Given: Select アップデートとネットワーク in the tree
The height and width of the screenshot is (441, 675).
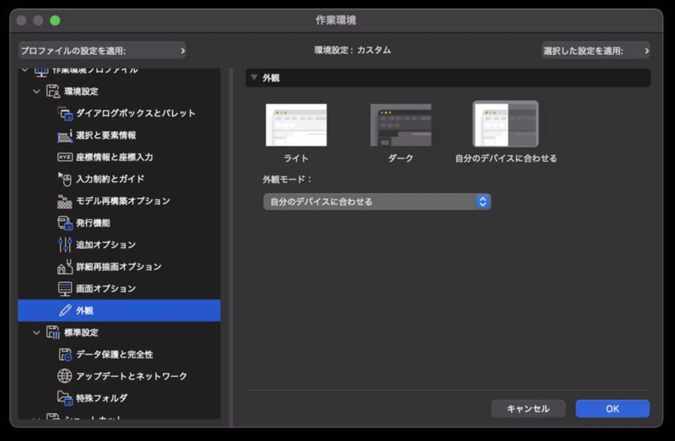Looking at the screenshot, I should 119,376.
